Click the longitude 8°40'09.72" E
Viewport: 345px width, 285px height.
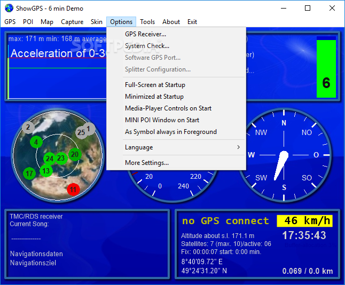pos(202,262)
